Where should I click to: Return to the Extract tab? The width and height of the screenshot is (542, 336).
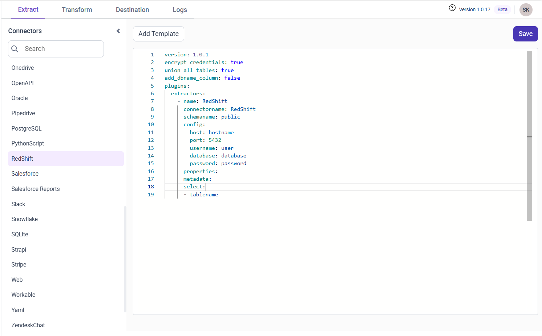[x=28, y=10]
